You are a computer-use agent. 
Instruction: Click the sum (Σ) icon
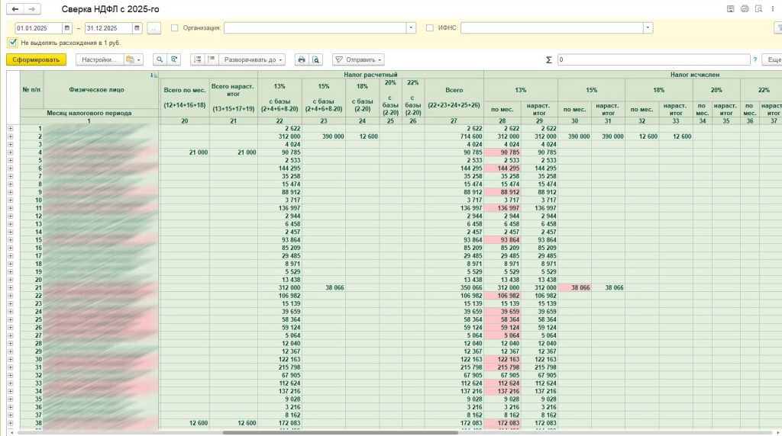click(x=549, y=59)
